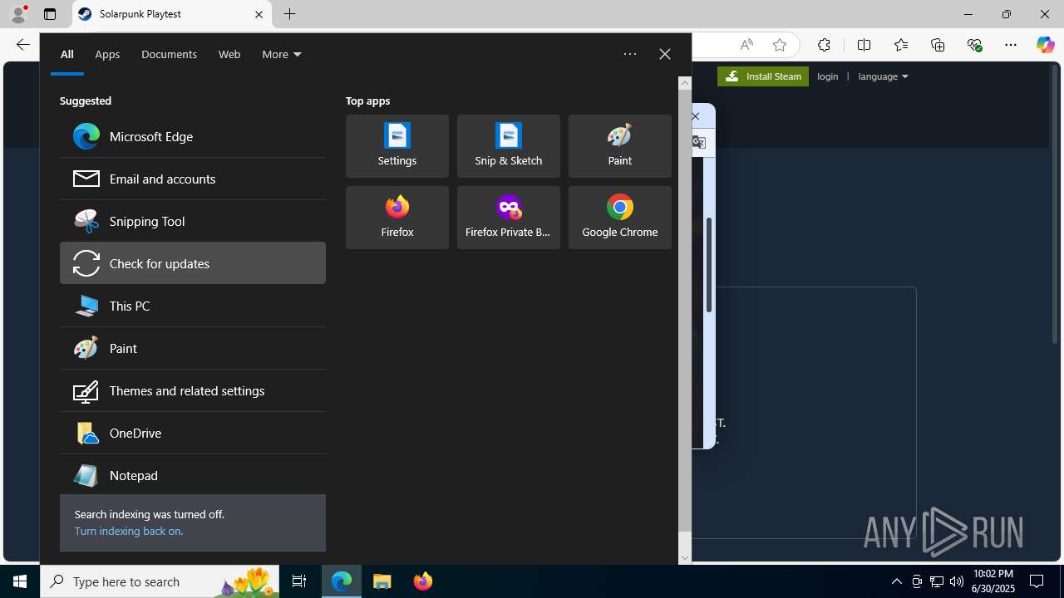
Task: Open Notepad from suggestions
Action: click(x=192, y=475)
